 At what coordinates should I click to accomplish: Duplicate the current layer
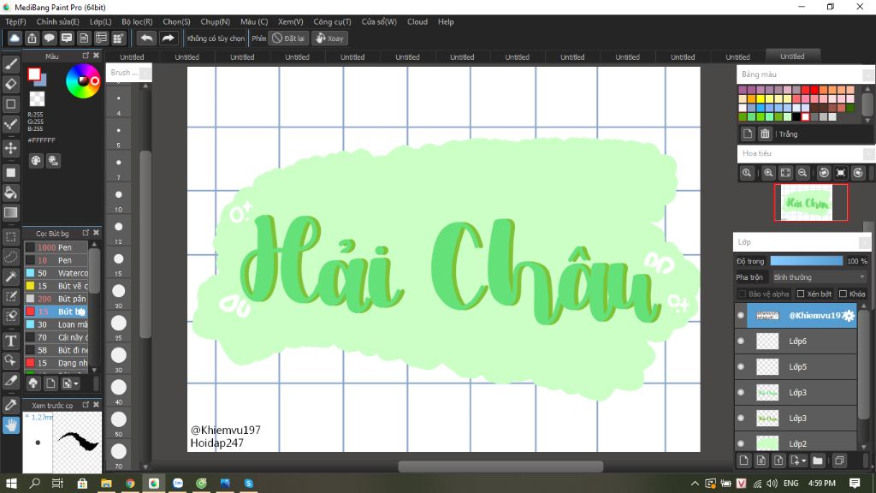coord(839,460)
